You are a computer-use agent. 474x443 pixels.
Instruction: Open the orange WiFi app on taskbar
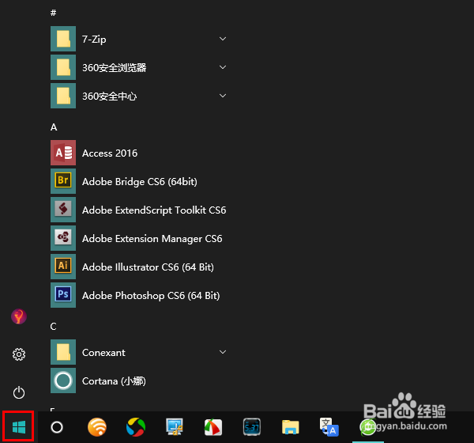(x=97, y=427)
